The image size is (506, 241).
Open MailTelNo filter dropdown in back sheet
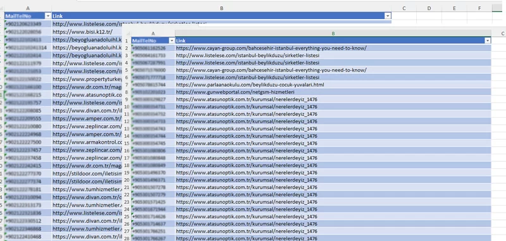point(49,16)
